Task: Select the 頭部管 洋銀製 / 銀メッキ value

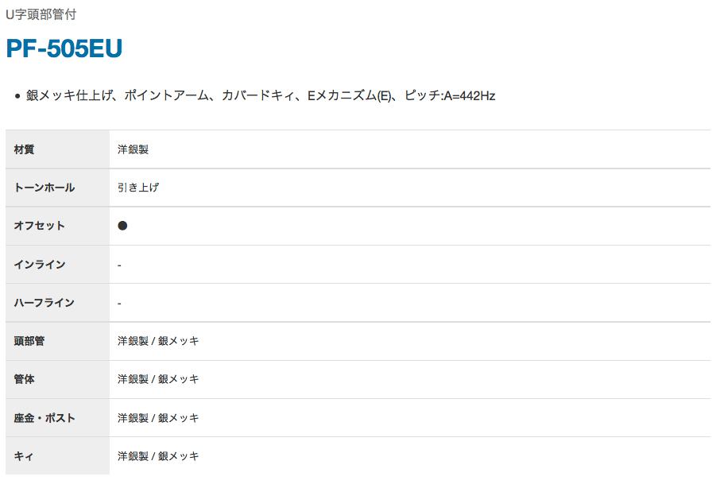Action: [x=158, y=341]
